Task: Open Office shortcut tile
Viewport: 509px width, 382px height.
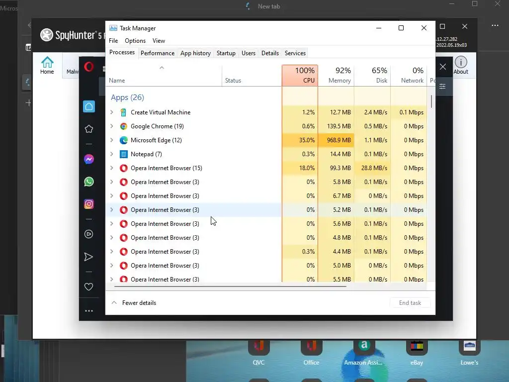Action: click(311, 353)
